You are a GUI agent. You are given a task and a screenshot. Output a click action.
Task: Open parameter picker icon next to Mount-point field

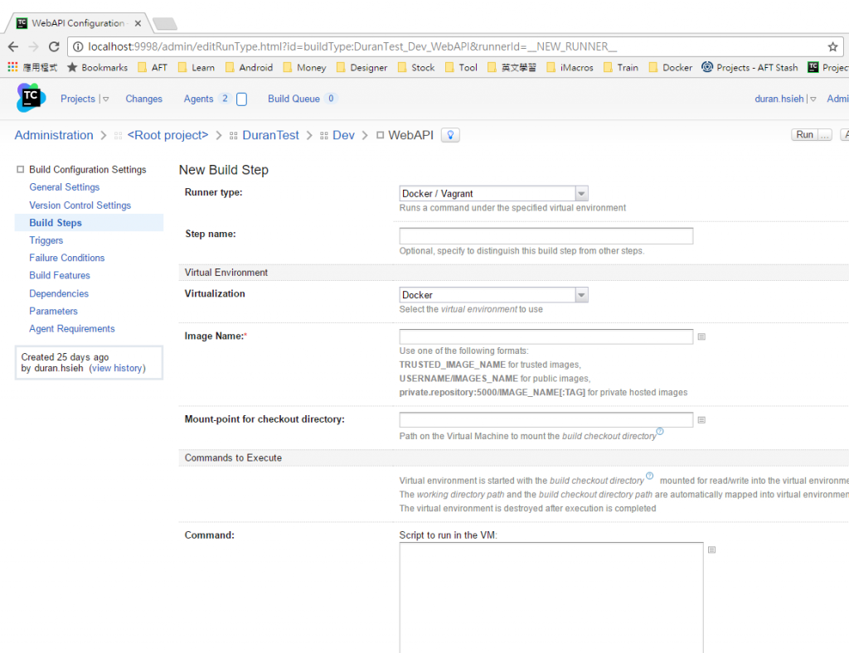(701, 420)
